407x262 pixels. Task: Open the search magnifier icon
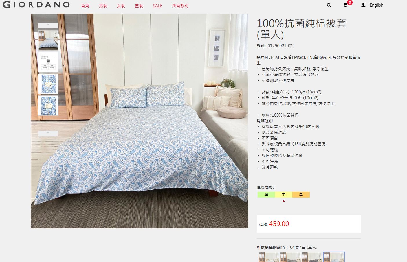click(x=329, y=5)
